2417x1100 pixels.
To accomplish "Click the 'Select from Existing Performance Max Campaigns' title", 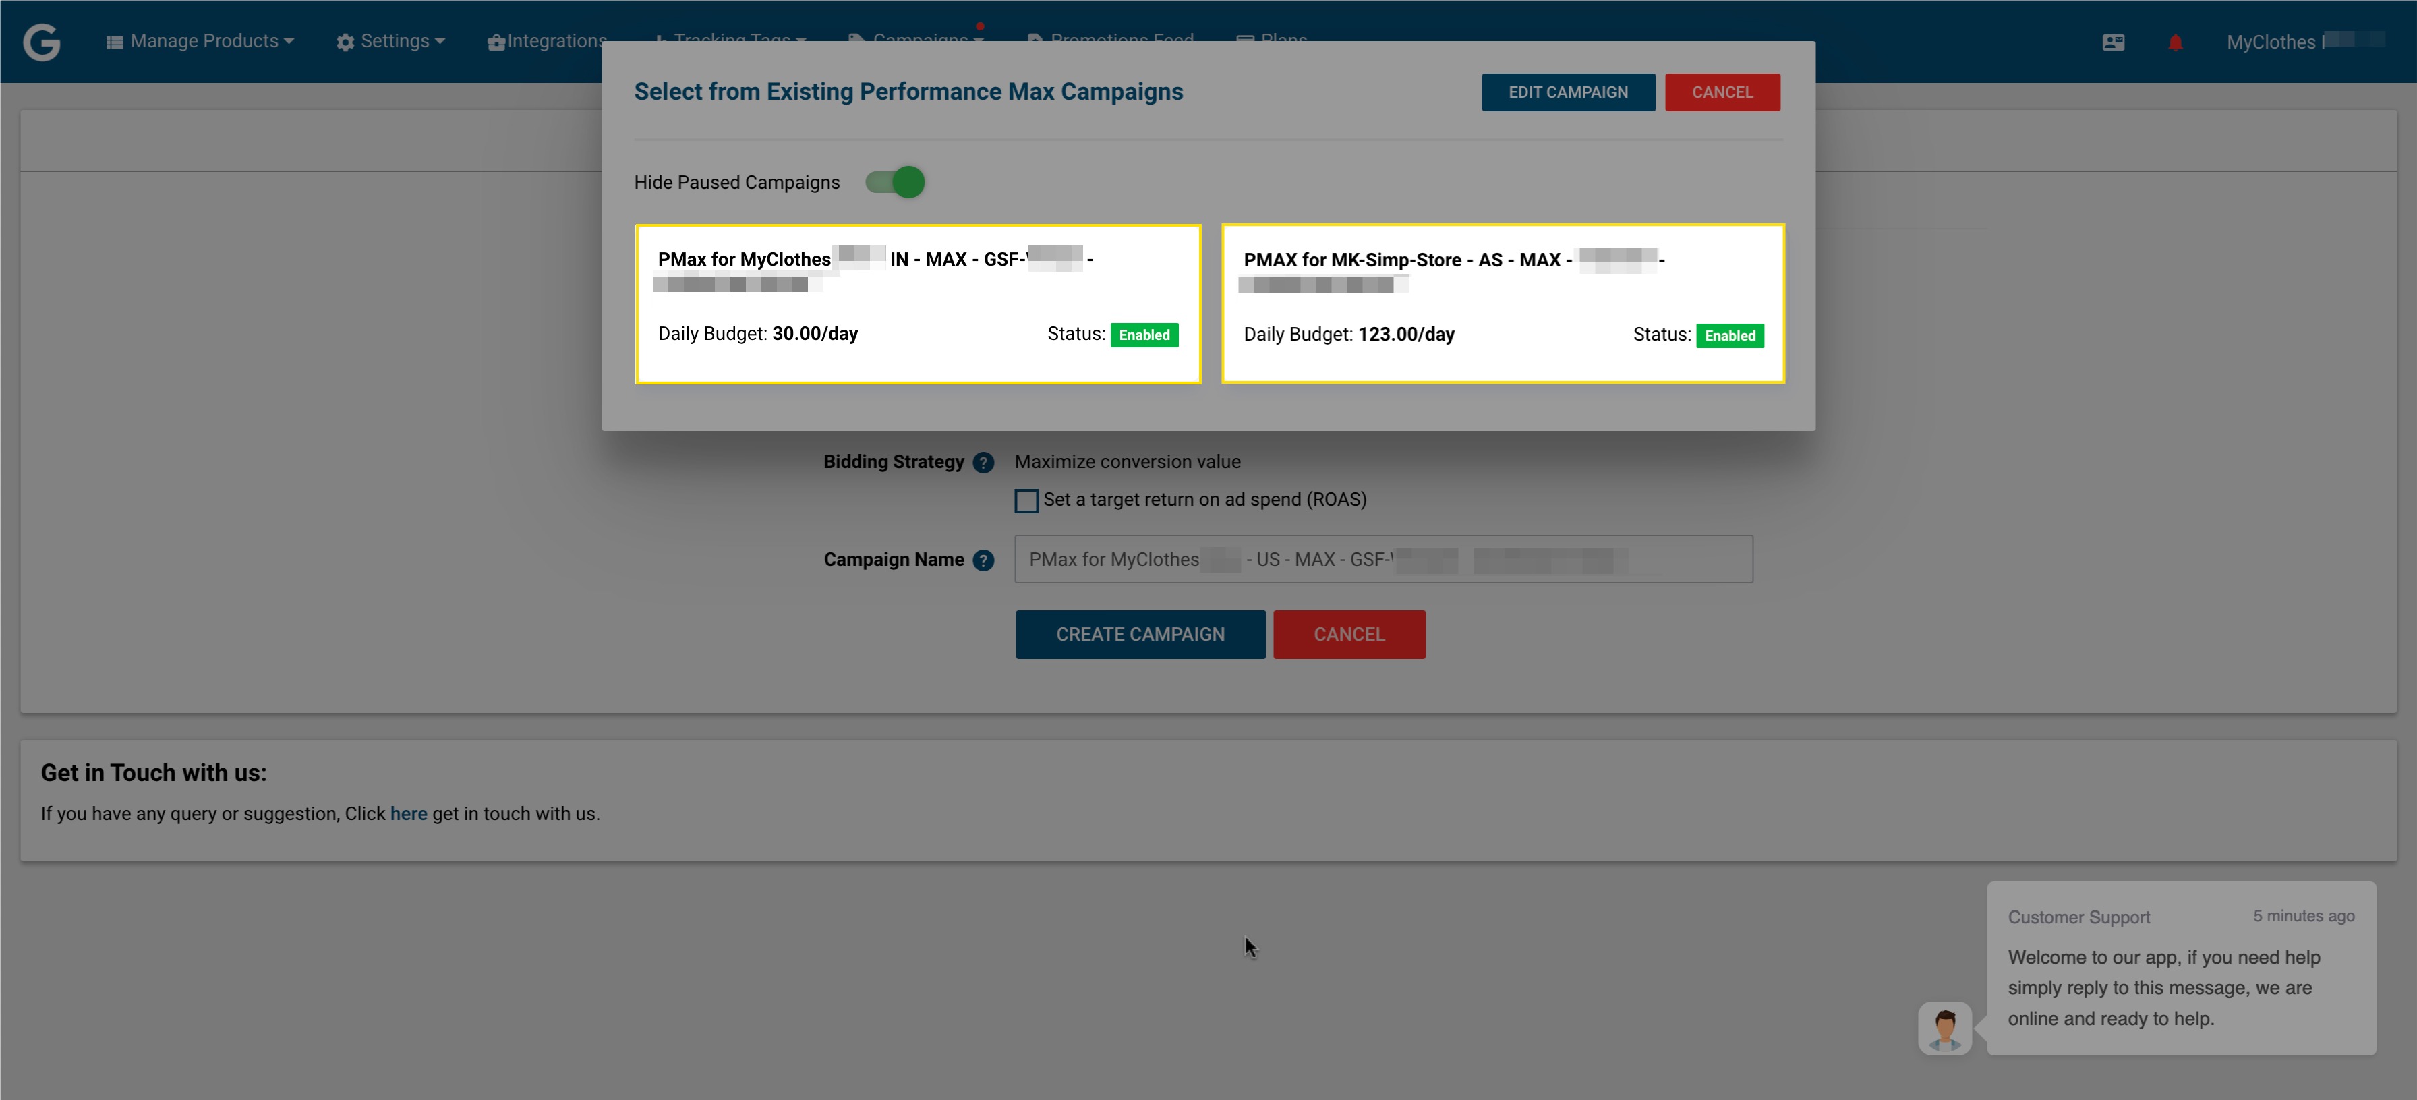I will (x=908, y=92).
